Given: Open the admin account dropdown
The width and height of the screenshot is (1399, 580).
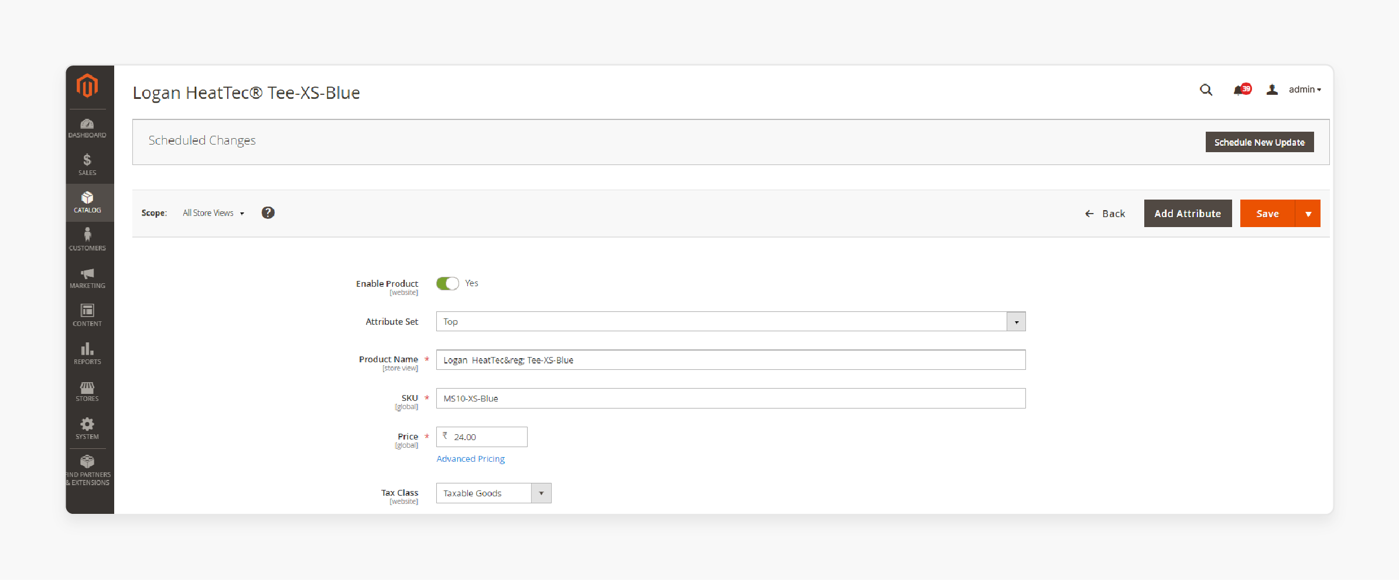Looking at the screenshot, I should 1305,90.
